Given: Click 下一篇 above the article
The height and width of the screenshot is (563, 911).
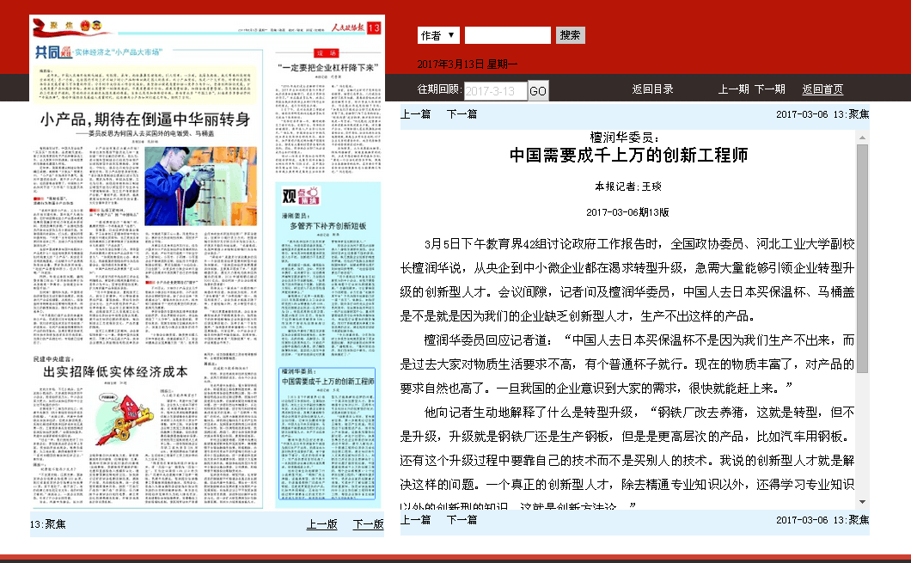Looking at the screenshot, I should click(462, 114).
